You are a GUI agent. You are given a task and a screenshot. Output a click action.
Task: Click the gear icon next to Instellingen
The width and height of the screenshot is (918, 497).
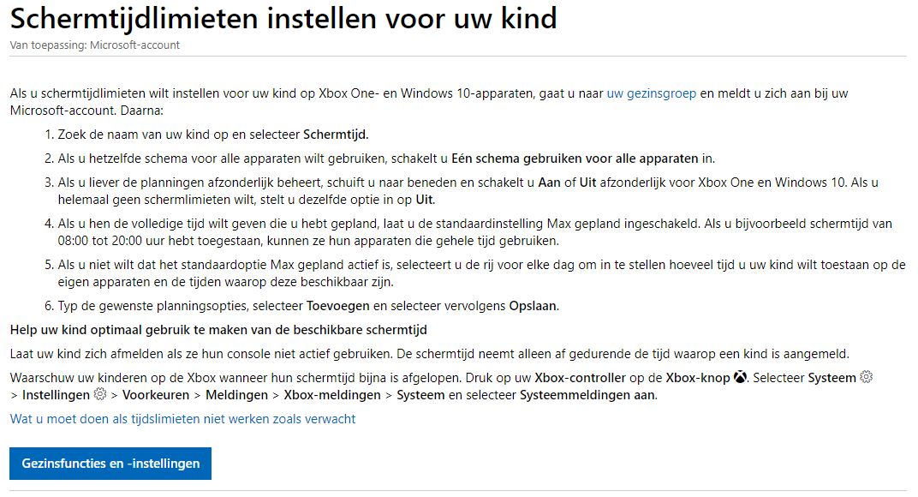[x=100, y=394]
